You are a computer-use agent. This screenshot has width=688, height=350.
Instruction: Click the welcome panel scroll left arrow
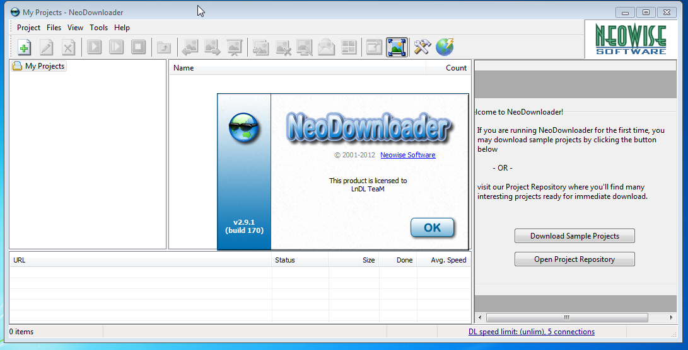(479, 317)
